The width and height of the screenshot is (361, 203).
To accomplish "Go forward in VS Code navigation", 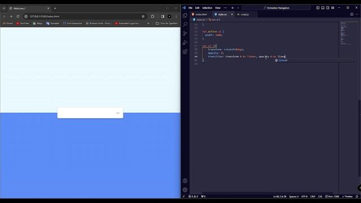I will point(238,8).
